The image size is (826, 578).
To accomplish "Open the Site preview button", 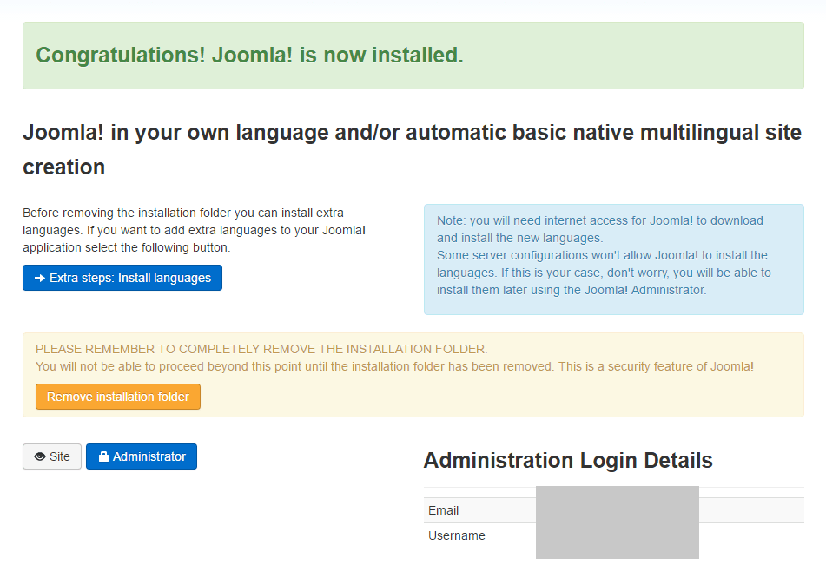I will pyautogui.click(x=52, y=456).
